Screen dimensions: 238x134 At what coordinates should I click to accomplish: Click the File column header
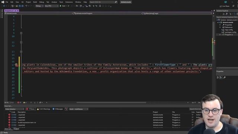174,112
